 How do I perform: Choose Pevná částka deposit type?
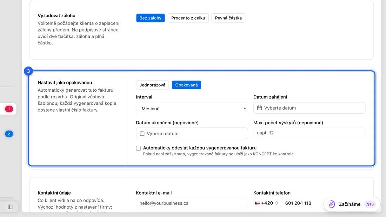pos(228,18)
